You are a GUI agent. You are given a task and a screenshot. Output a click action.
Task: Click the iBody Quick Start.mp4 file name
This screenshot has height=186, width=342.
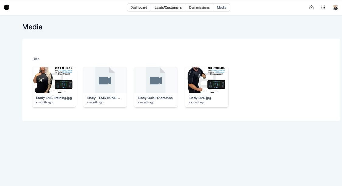pos(155,98)
